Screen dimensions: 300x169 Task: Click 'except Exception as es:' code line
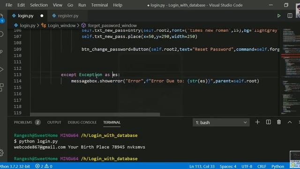[x=90, y=75]
